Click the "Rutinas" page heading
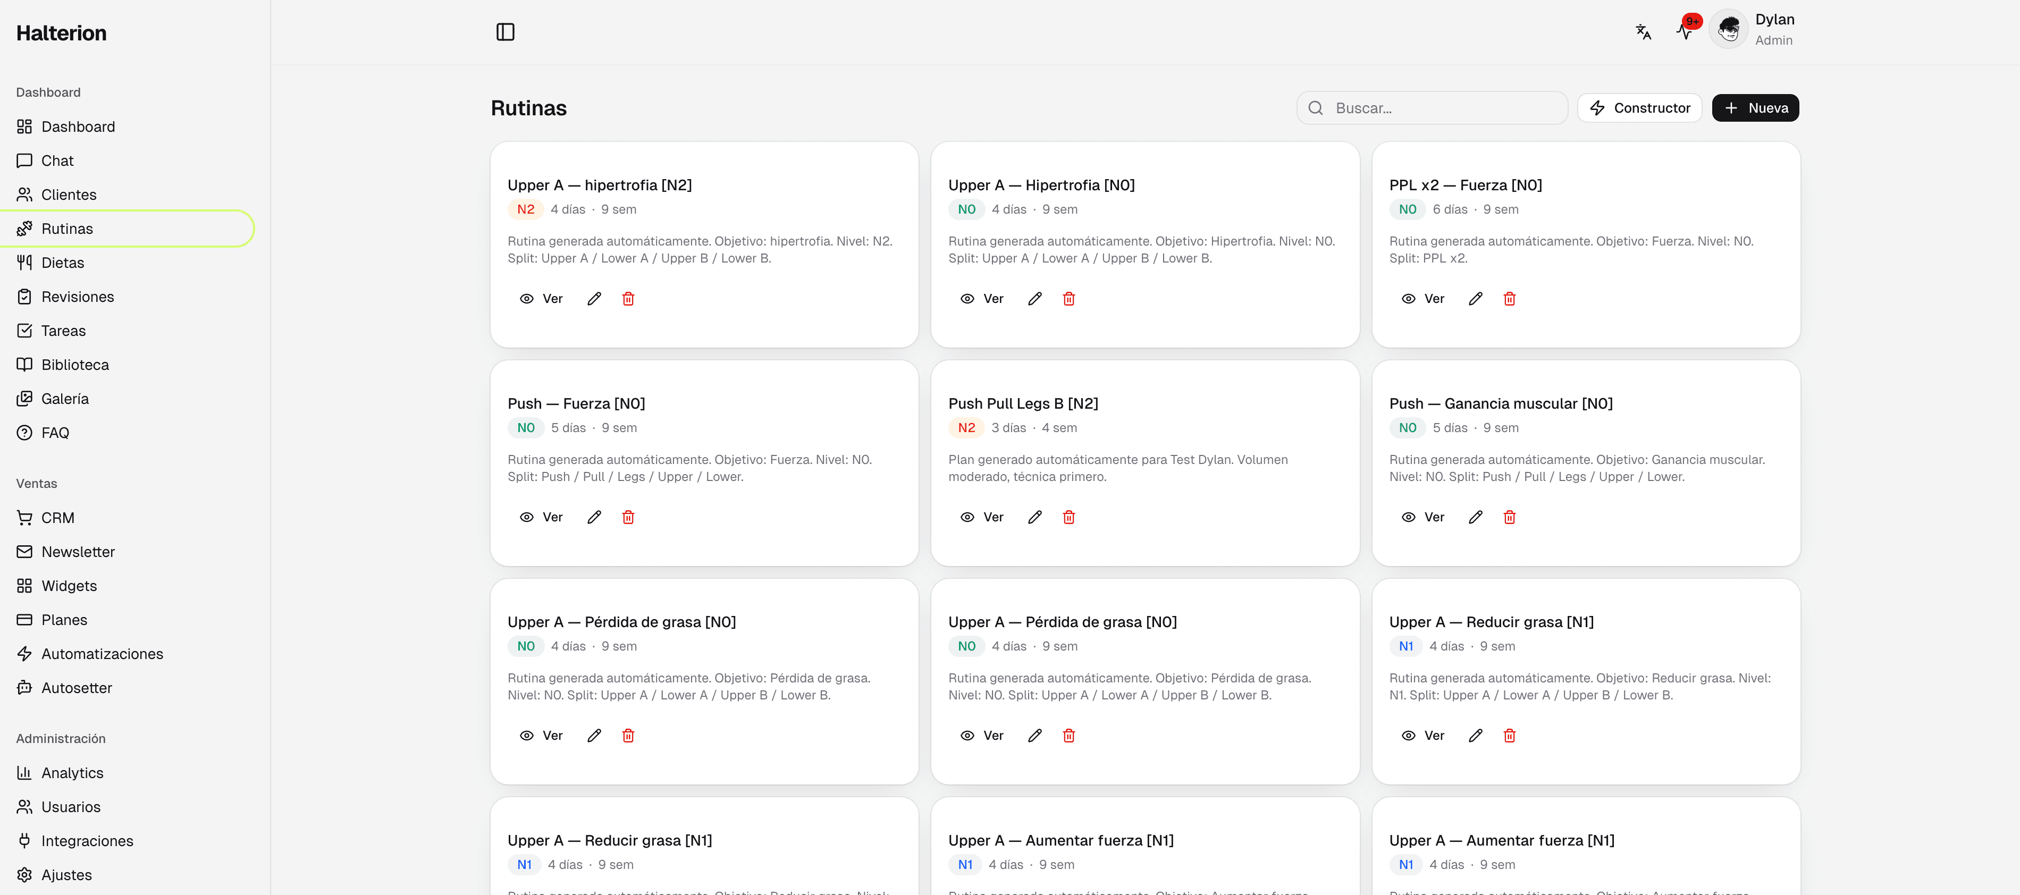 click(528, 108)
